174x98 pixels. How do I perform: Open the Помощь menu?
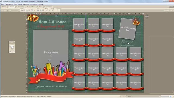coord(41,4)
